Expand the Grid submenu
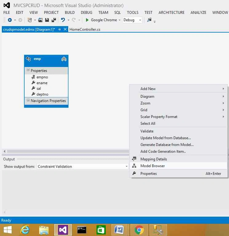The width and height of the screenshot is (229, 236). [178, 110]
